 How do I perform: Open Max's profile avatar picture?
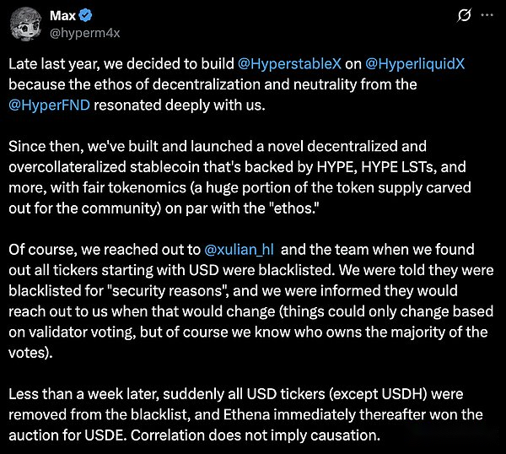click(x=26, y=24)
